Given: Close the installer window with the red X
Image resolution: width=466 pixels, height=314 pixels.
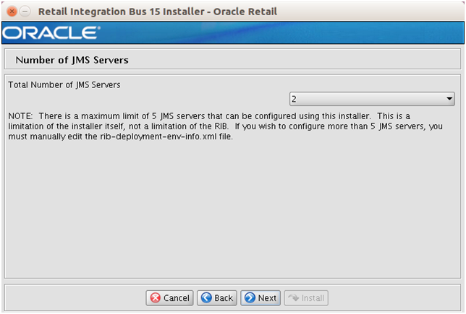Looking at the screenshot, I should tap(12, 12).
